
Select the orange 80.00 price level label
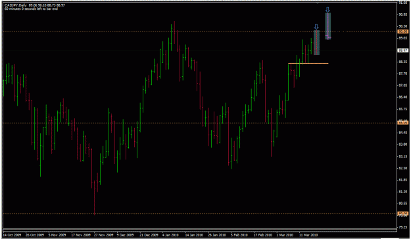pos(403,213)
